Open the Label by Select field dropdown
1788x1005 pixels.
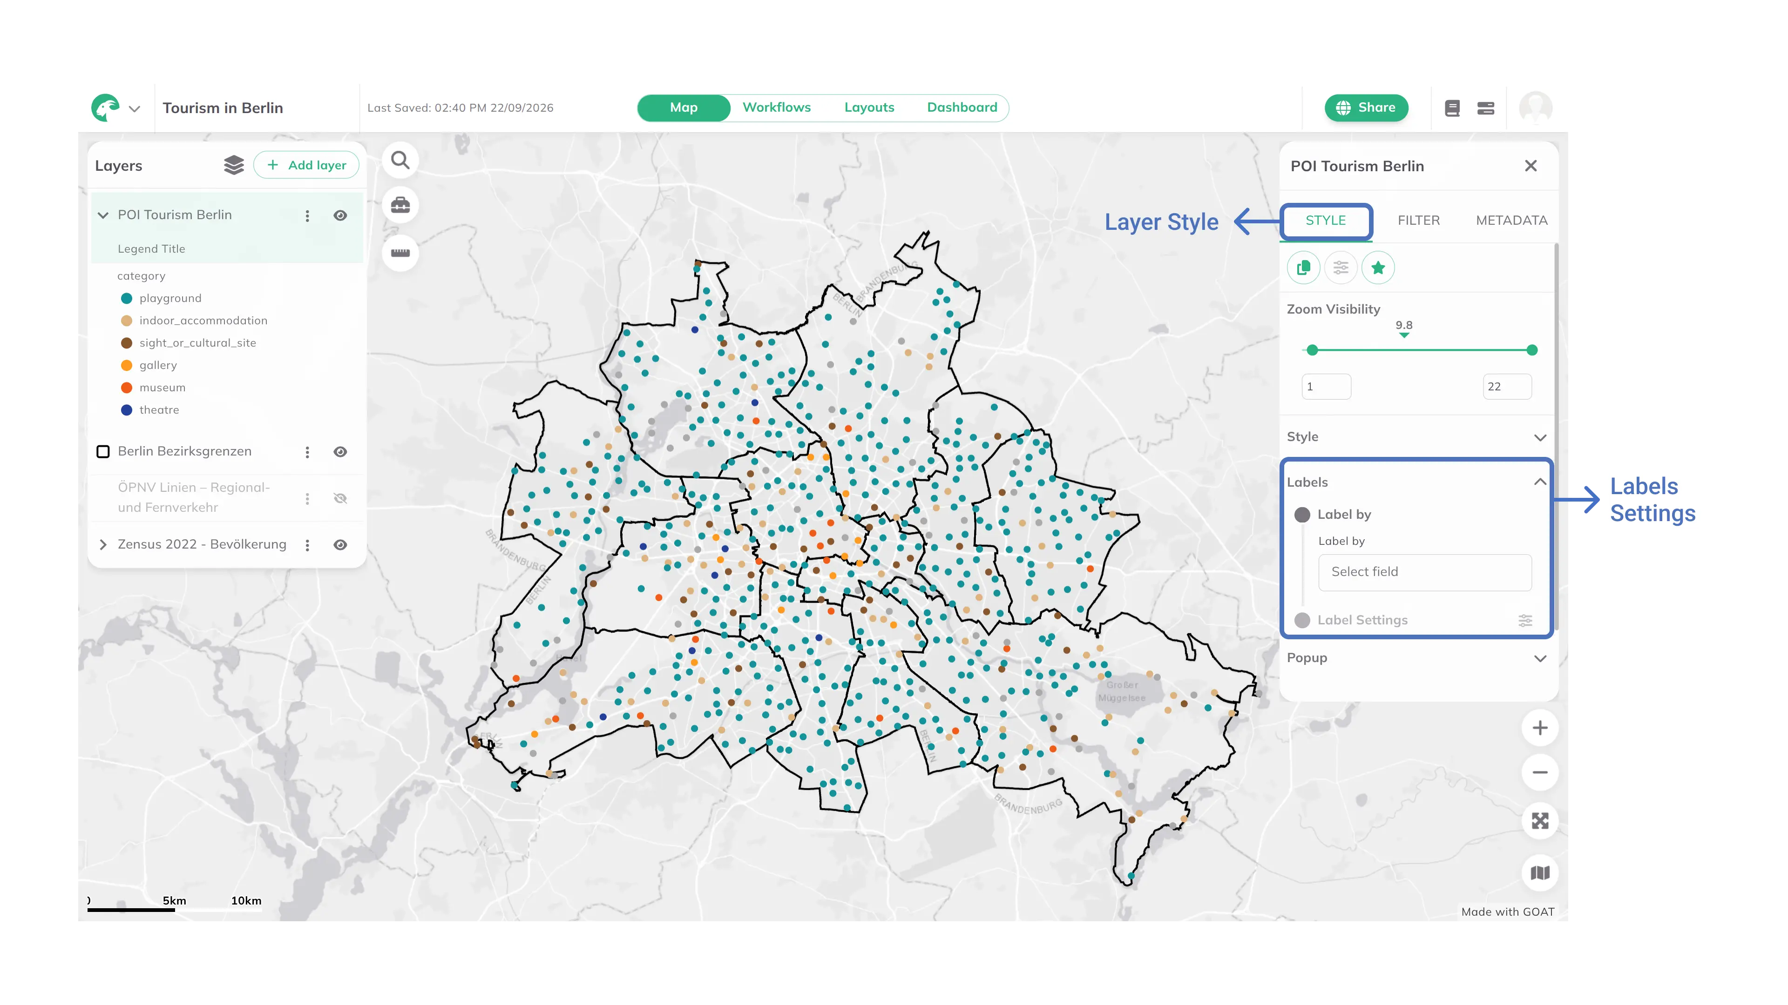point(1424,572)
